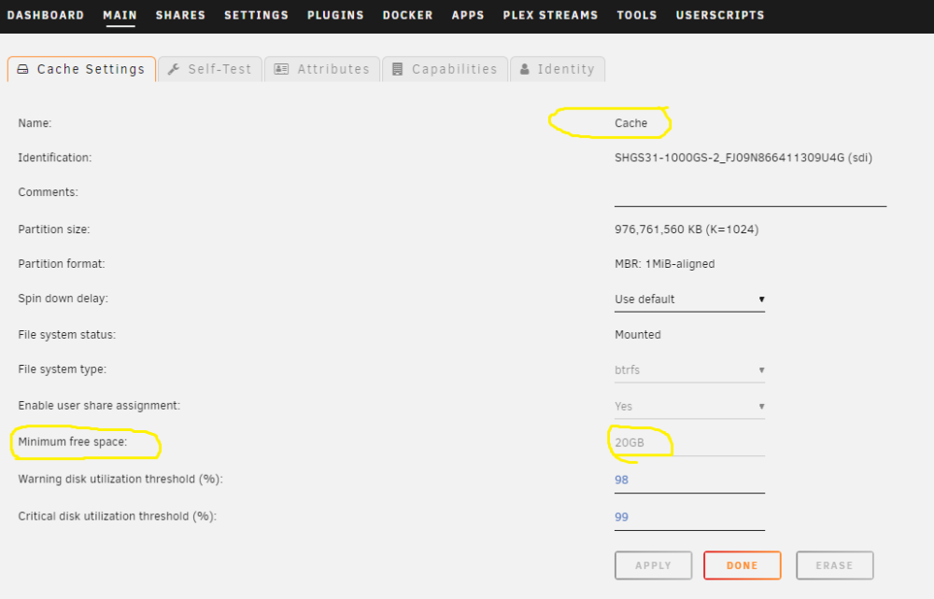Viewport: 934px width, 599px height.
Task: Click the partition size value 976,761,560 KB
Action: [x=686, y=230]
